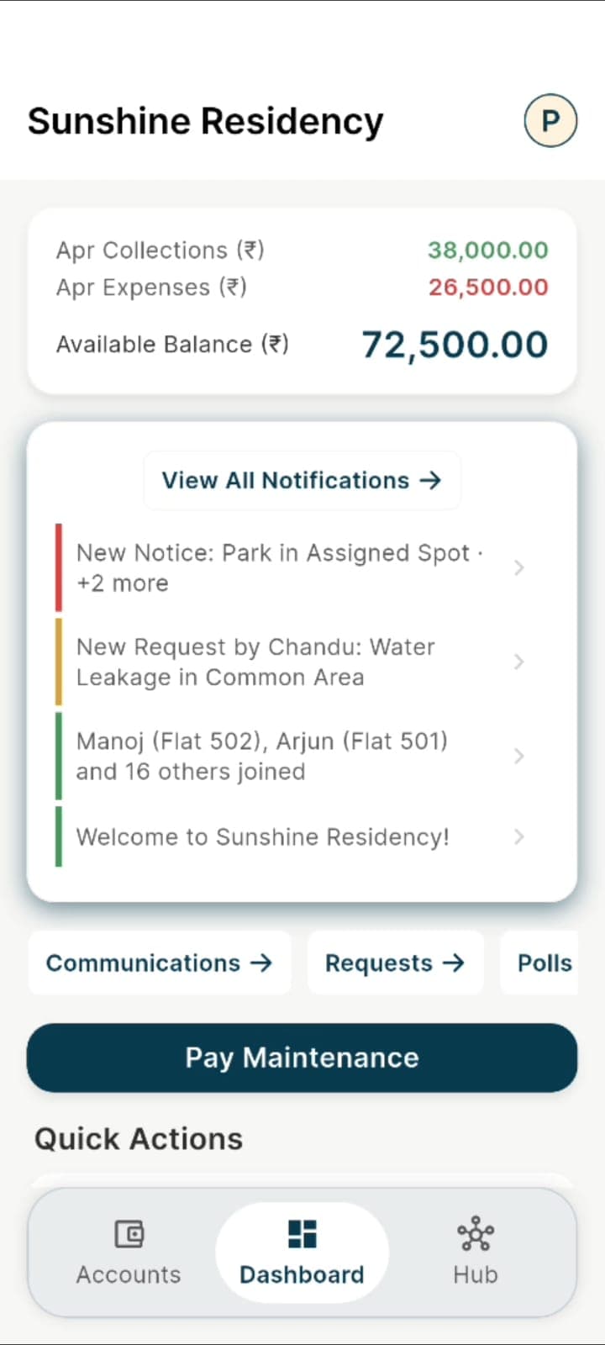Open the Polls shortcut
The height and width of the screenshot is (1345, 605).
click(544, 963)
